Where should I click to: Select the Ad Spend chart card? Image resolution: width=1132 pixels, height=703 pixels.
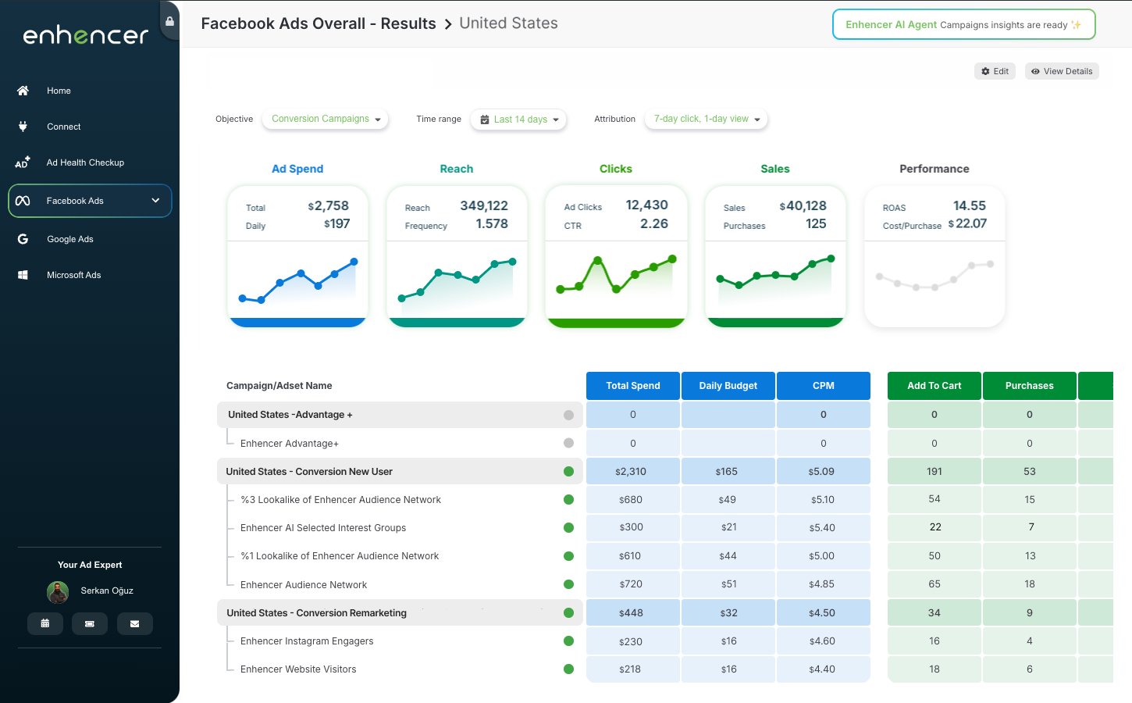click(x=297, y=256)
